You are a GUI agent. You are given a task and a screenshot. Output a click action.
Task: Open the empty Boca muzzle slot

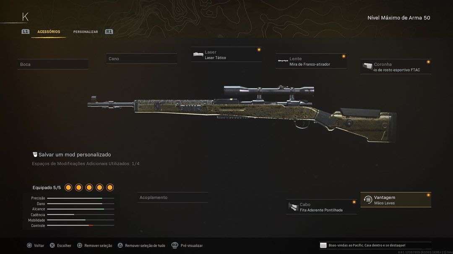(x=53, y=64)
